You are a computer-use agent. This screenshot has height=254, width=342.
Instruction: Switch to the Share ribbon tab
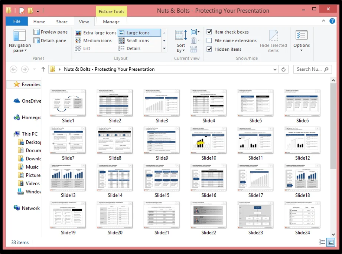pyautogui.click(x=62, y=22)
